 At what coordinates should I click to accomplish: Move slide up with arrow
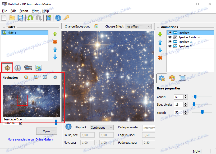click(55, 49)
